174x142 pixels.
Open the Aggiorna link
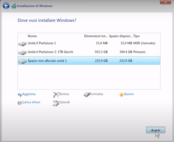tap(29, 94)
